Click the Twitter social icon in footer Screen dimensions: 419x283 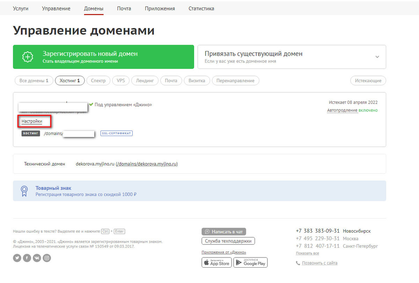(17, 258)
